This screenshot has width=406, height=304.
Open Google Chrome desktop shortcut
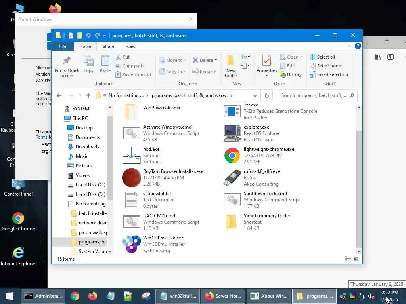pyautogui.click(x=18, y=222)
